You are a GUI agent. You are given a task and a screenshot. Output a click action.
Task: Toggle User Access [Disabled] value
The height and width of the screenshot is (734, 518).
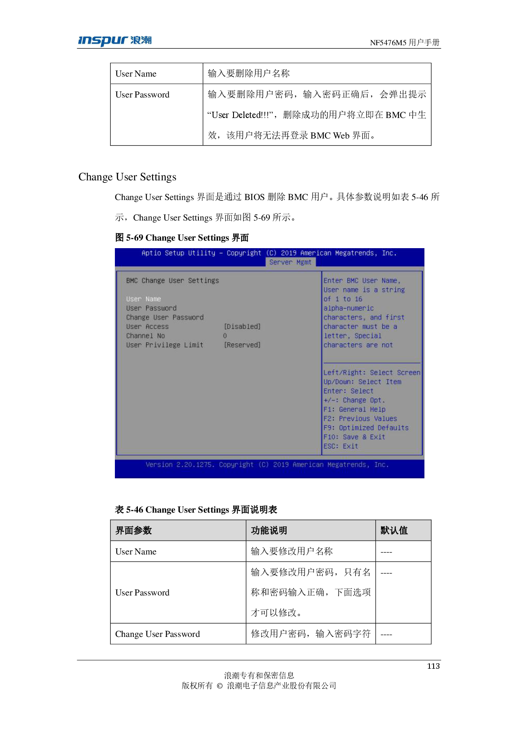pyautogui.click(x=242, y=327)
